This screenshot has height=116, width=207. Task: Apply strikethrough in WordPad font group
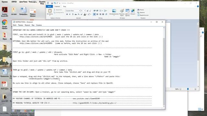pyautogui.click(x=76, y=14)
